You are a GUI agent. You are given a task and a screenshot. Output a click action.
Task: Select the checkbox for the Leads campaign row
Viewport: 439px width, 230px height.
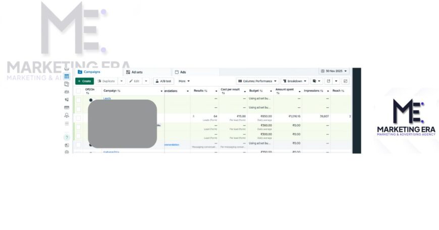point(78,100)
